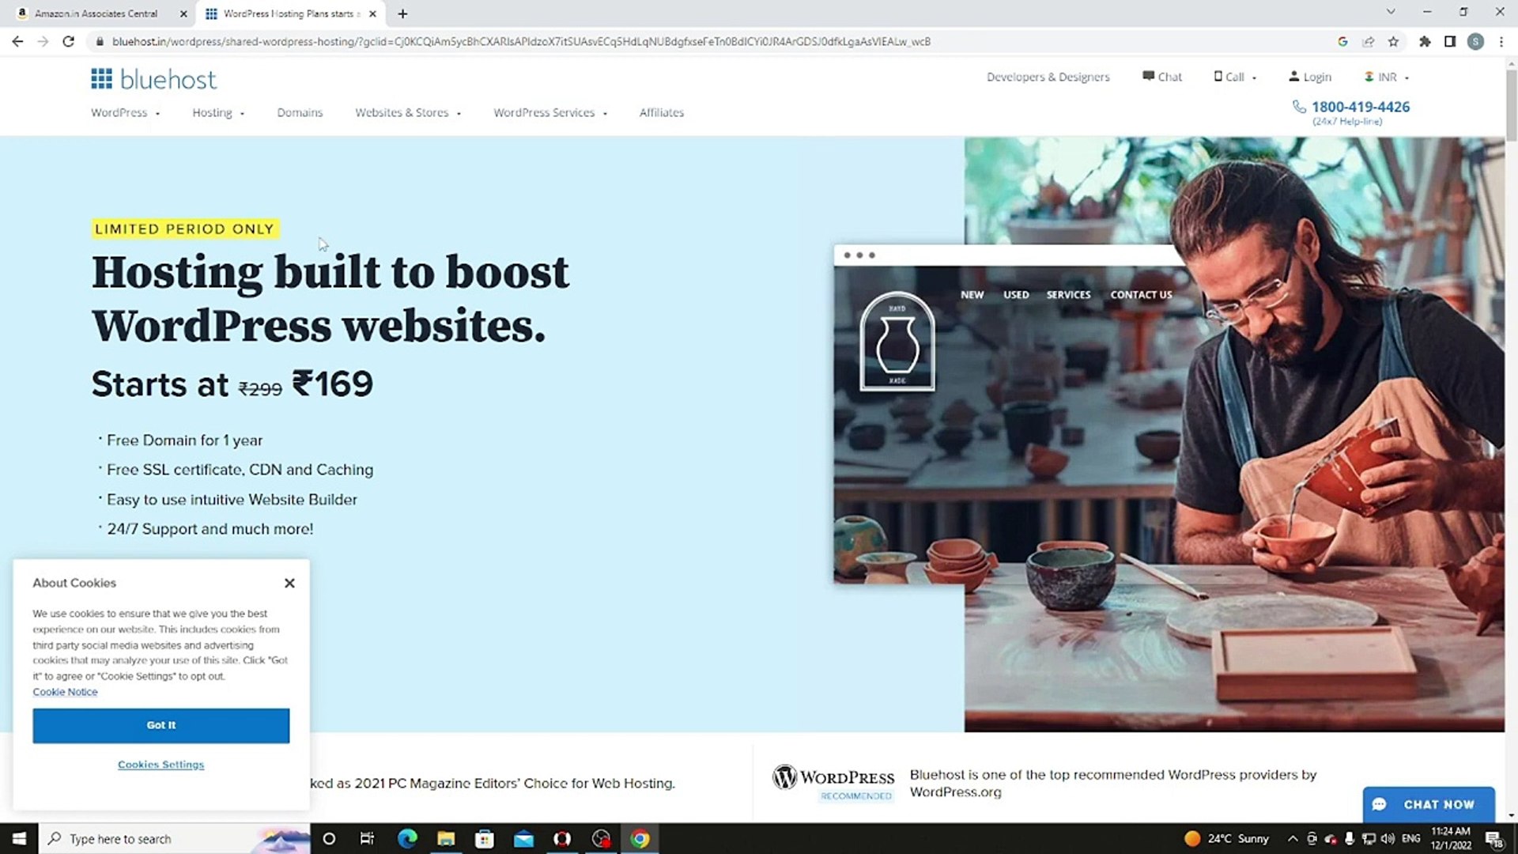Image resolution: width=1518 pixels, height=854 pixels.
Task: Open the Chat icon in header
Action: 1149,77
